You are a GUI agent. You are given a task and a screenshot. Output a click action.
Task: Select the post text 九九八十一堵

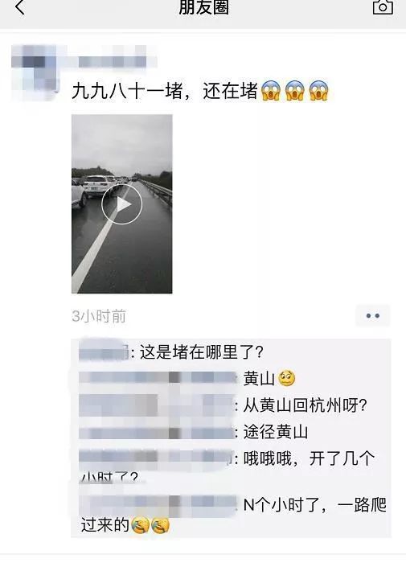[128, 91]
